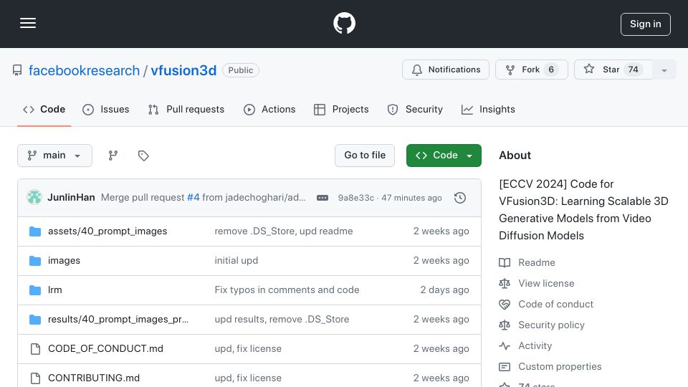Expand the star lists dropdown arrow
The width and height of the screenshot is (688, 387).
664,70
